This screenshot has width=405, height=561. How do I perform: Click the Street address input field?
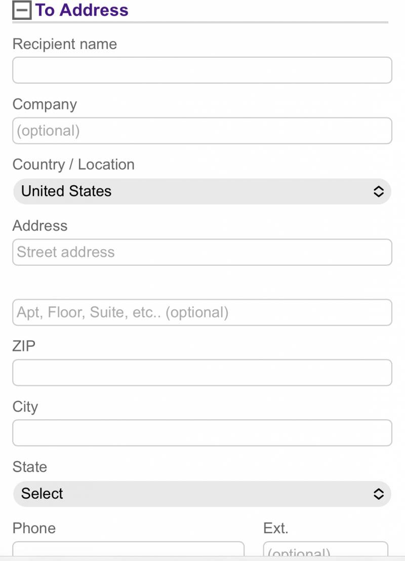click(x=202, y=252)
